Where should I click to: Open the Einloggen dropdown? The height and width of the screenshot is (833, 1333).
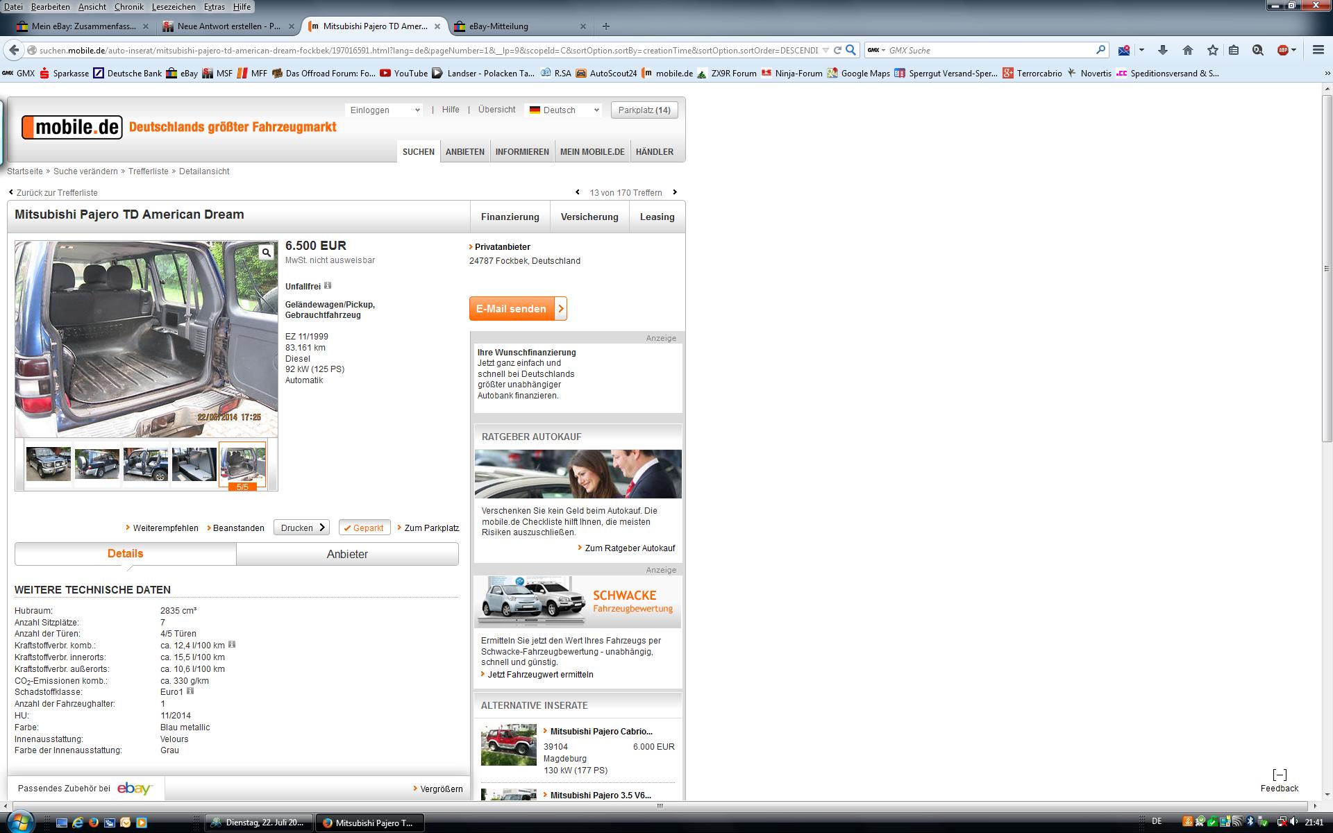(x=384, y=110)
